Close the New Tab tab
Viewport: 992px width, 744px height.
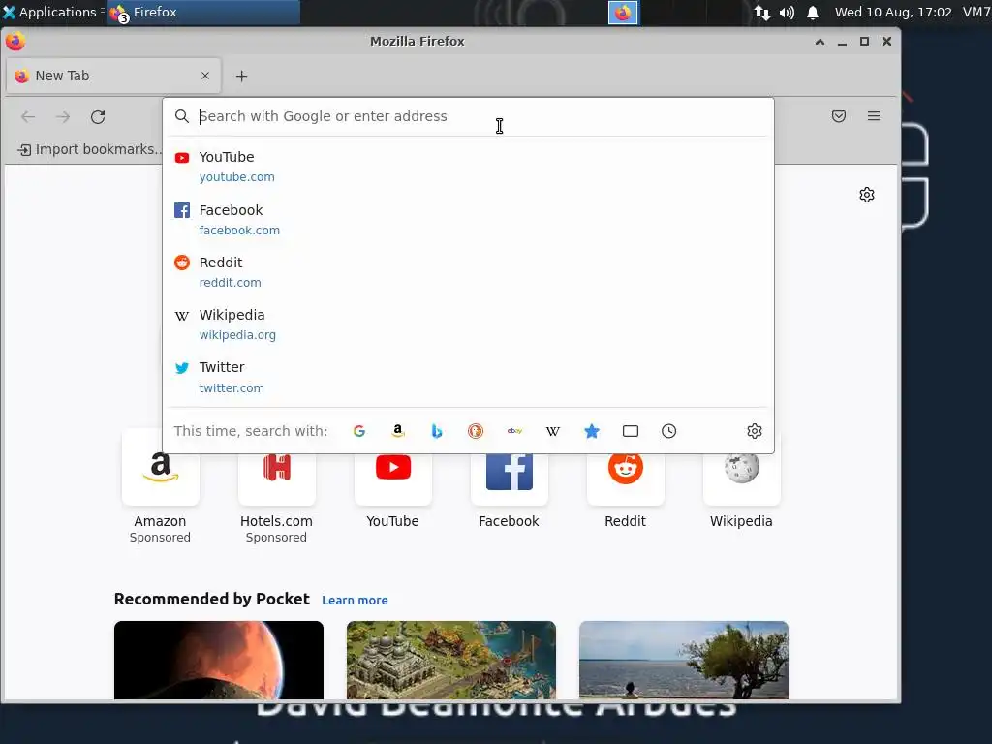205,76
